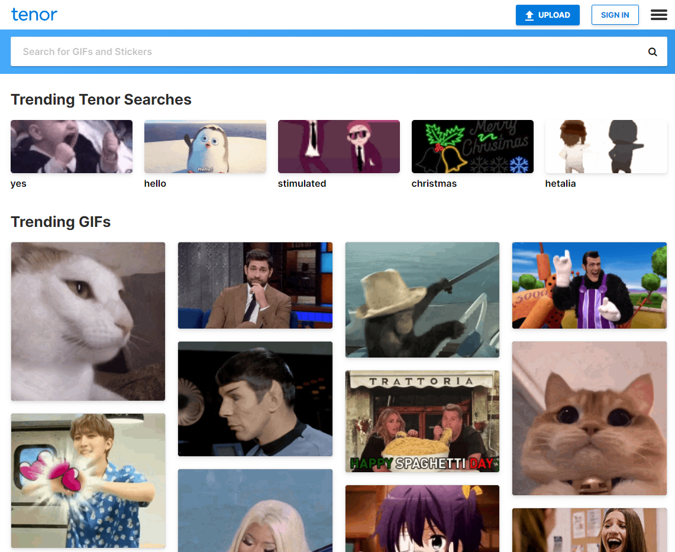Image resolution: width=675 pixels, height=552 pixels.
Task: Open the laughing brunette woman GIF
Action: coord(589,530)
